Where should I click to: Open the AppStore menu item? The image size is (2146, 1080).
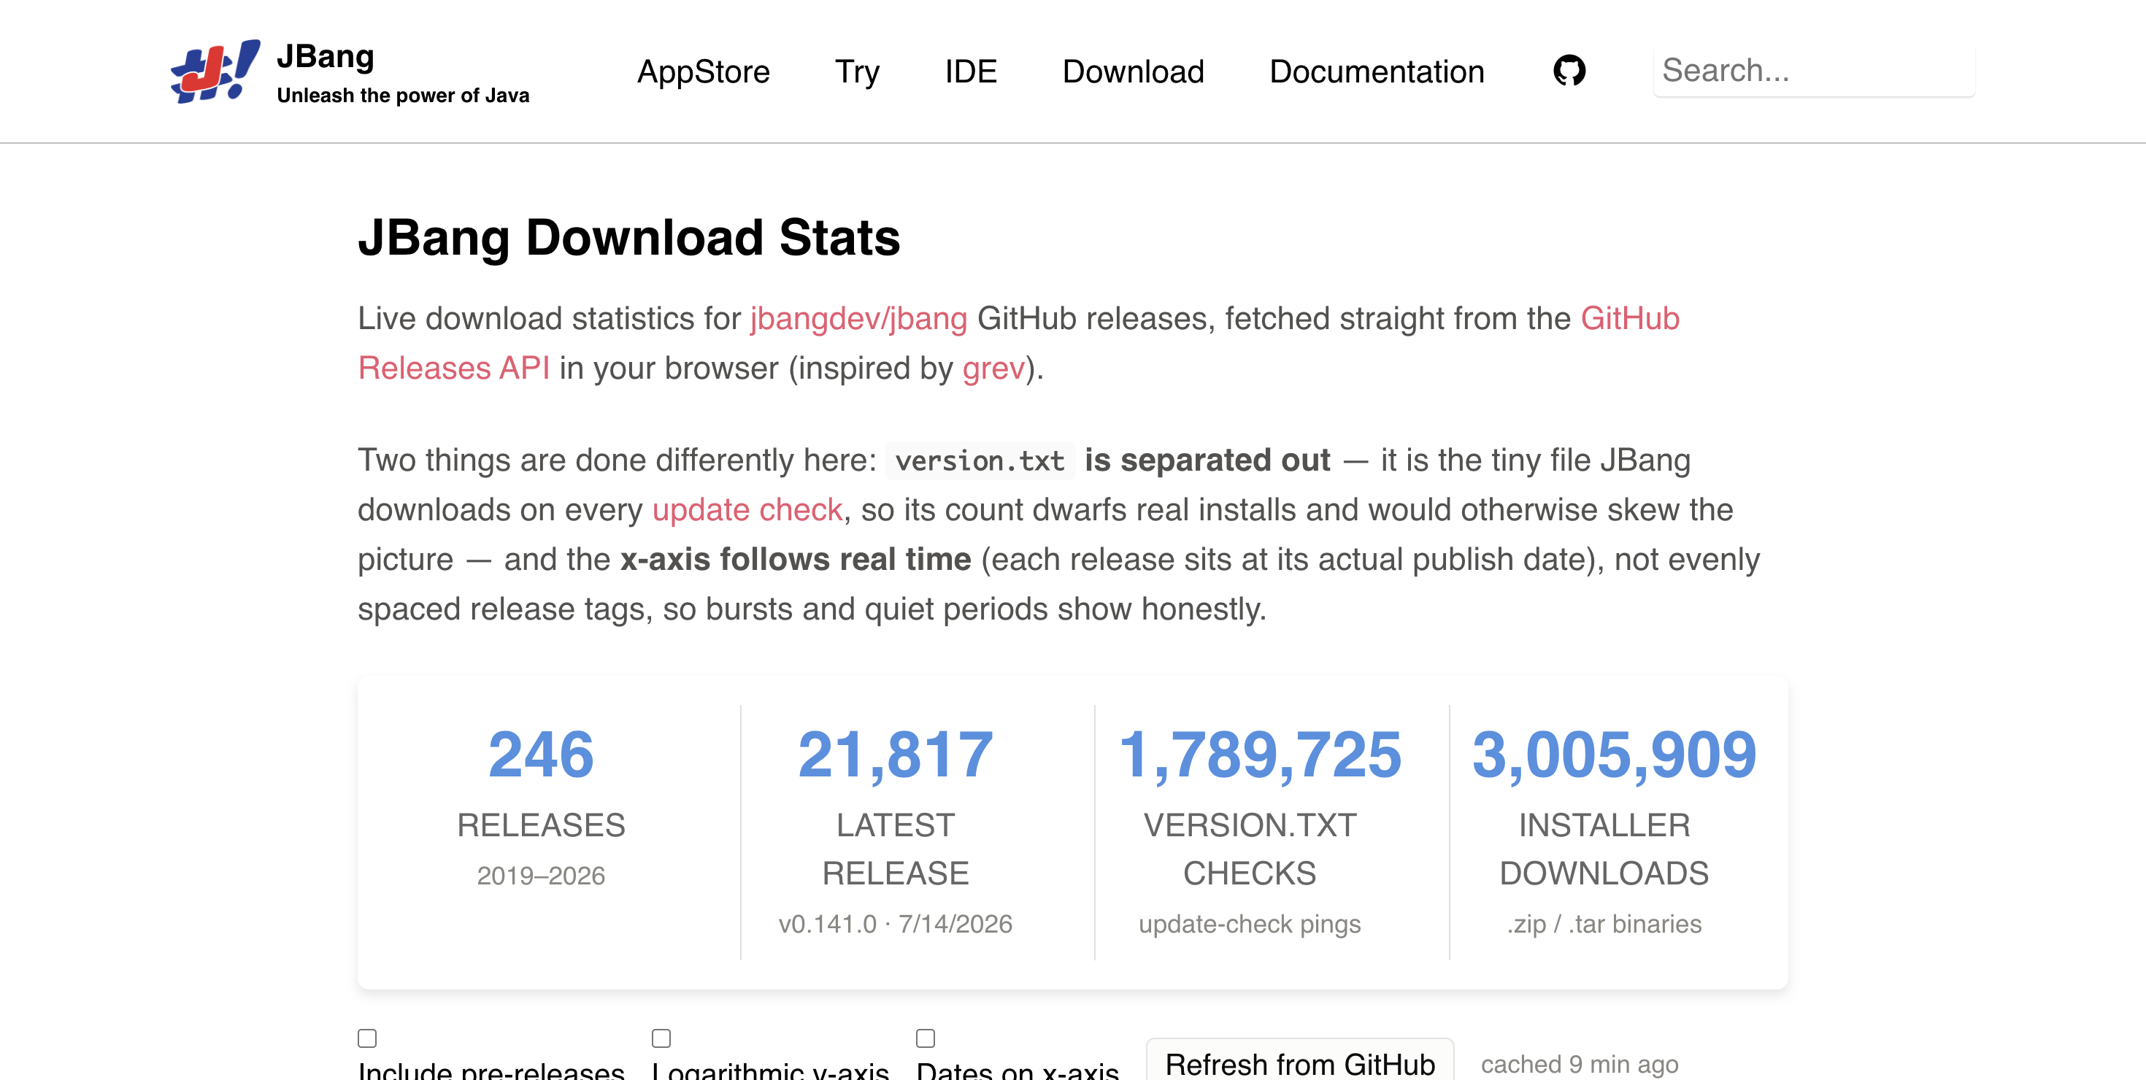tap(703, 72)
